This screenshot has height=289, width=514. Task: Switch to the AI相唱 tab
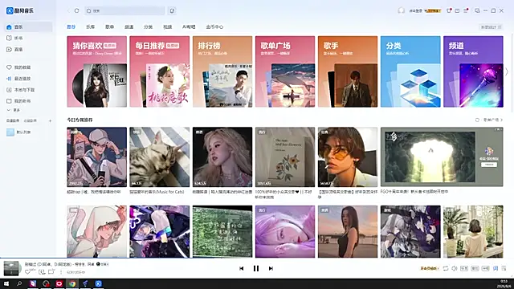189,26
